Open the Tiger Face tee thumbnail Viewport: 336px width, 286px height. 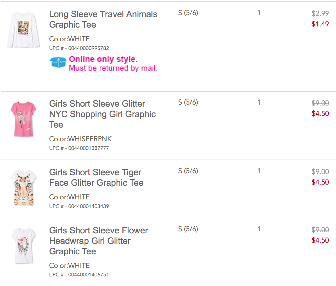point(23,188)
